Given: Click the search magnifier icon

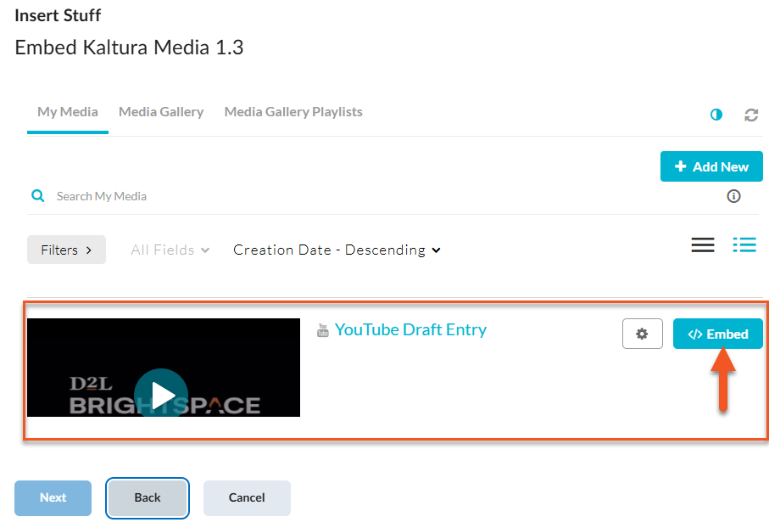Looking at the screenshot, I should [37, 196].
